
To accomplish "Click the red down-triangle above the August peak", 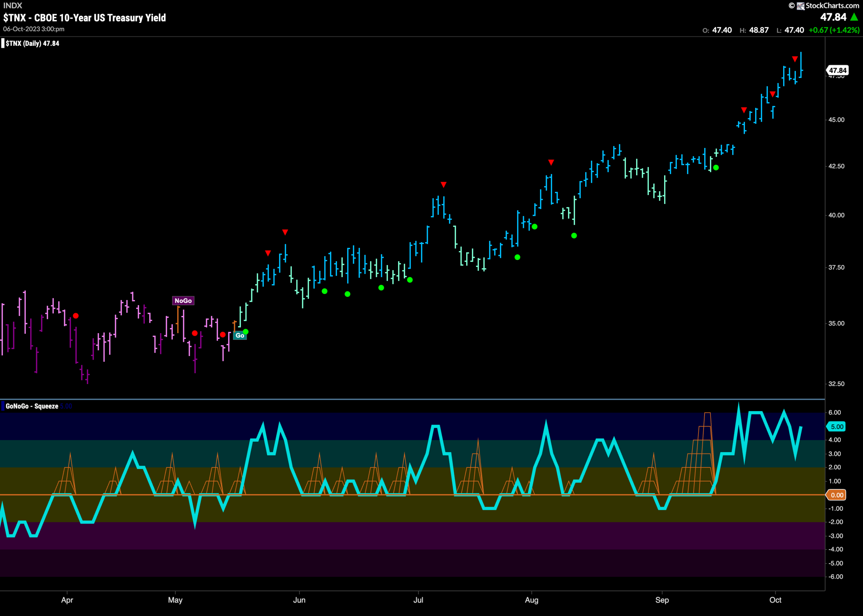I will tap(551, 163).
